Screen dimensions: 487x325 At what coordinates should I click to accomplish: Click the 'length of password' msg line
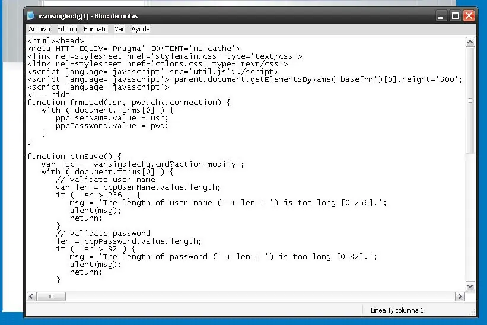tap(223, 257)
